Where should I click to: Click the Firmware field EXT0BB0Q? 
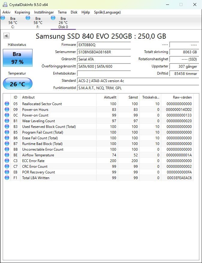point(104,45)
